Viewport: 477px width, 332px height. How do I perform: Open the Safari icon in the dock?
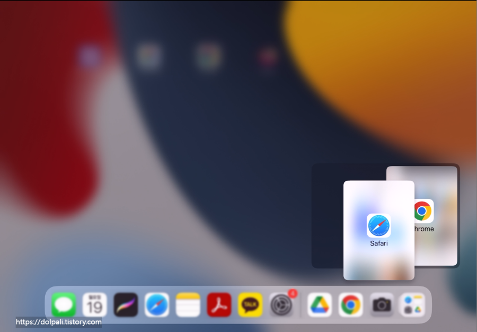pos(157,304)
